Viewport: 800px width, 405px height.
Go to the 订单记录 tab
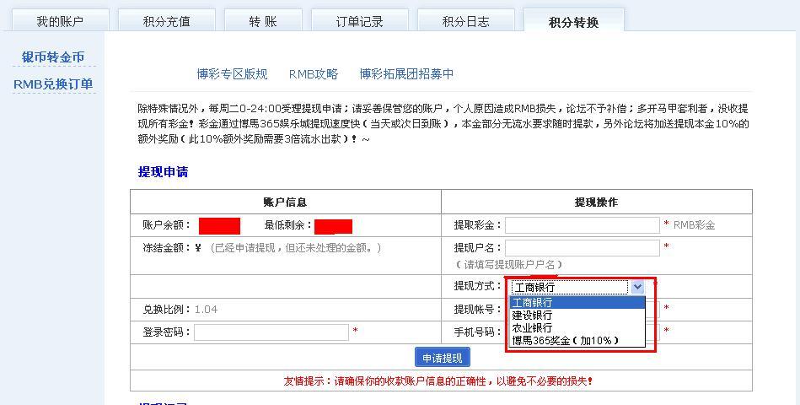point(359,21)
